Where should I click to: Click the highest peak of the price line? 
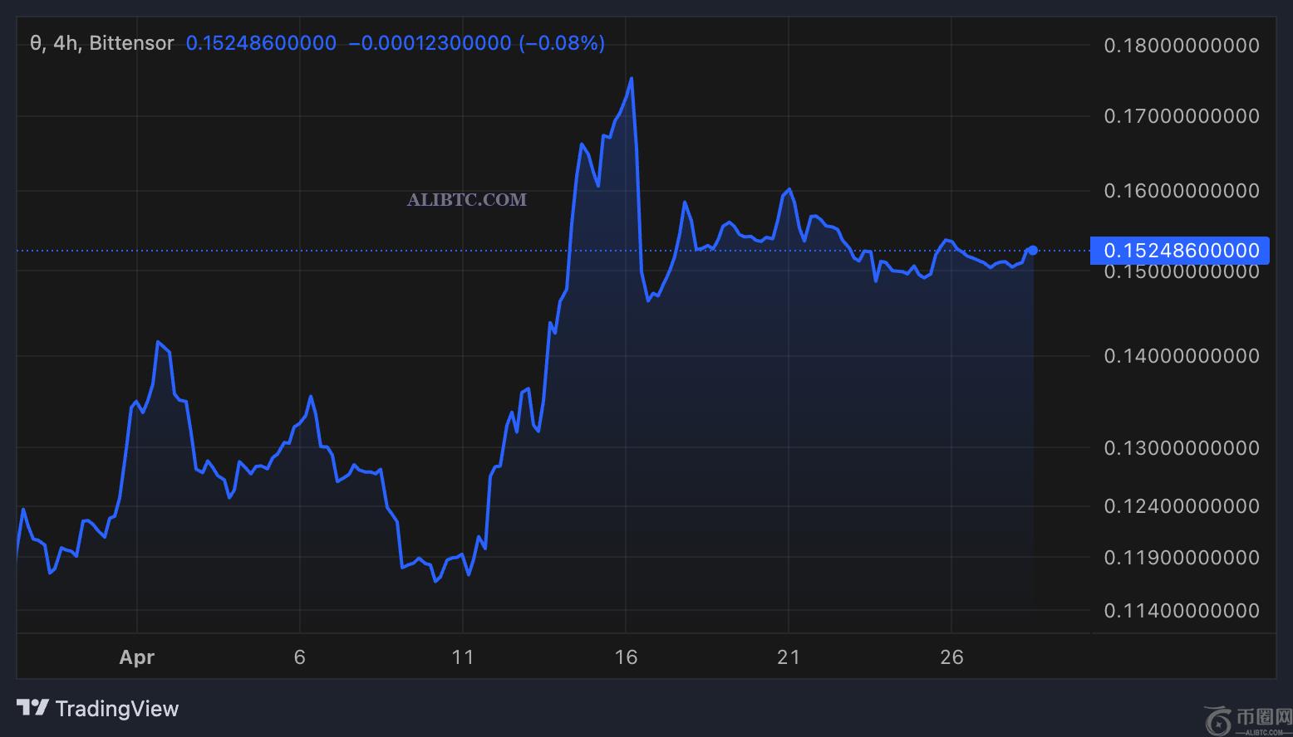pyautogui.click(x=632, y=79)
